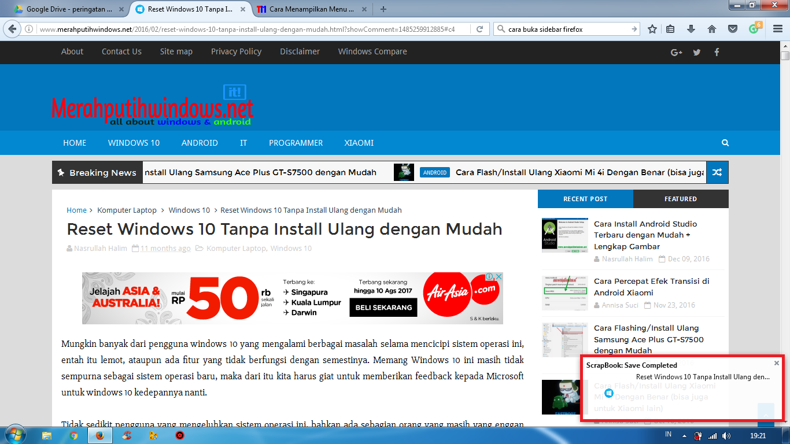The height and width of the screenshot is (444, 790).
Task: Click the page vertical scrollbar up arrow
Action: tap(785, 46)
